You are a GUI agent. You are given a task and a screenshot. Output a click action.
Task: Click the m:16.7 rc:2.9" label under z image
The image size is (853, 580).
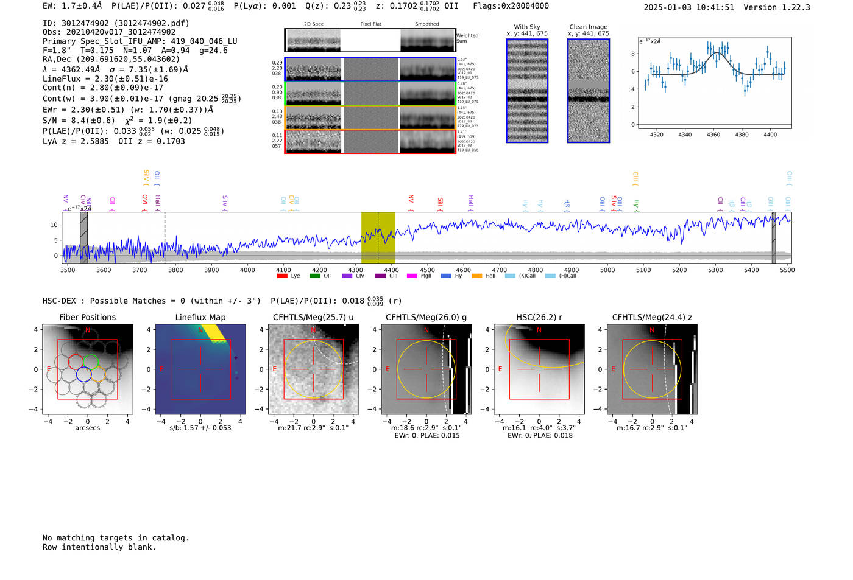652,428
